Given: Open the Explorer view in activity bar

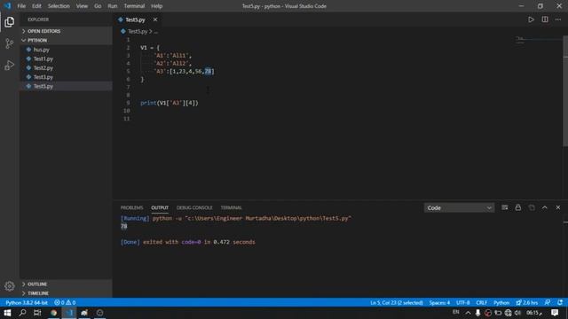Looking at the screenshot, I should tap(10, 22).
